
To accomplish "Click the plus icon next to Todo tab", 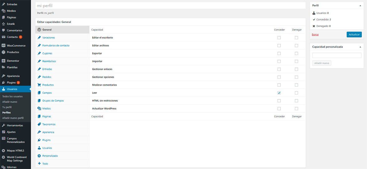I will click(x=39, y=164).
